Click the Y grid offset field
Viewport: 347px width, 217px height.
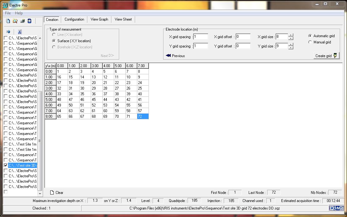(x=243, y=46)
